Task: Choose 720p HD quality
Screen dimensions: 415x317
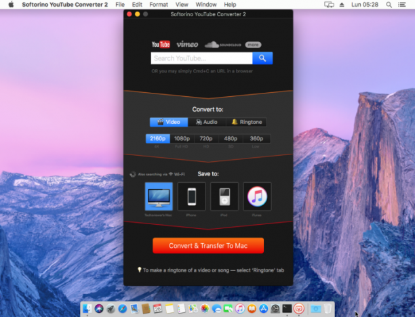Action: click(206, 139)
